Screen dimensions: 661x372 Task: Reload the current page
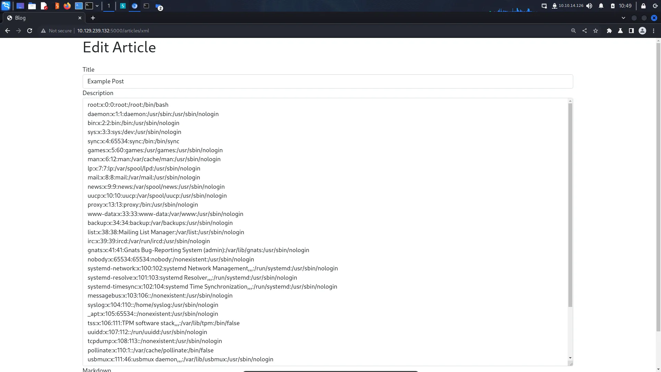click(30, 31)
